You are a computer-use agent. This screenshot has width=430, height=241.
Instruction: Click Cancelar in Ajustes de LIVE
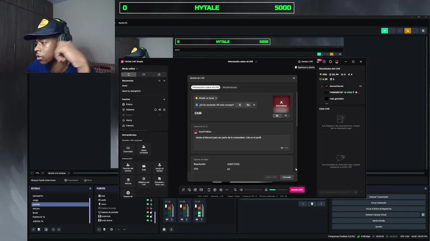coord(287,177)
